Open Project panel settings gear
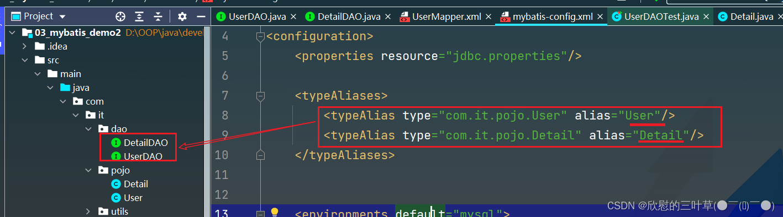Viewport: 783px width, 217px height. [182, 17]
